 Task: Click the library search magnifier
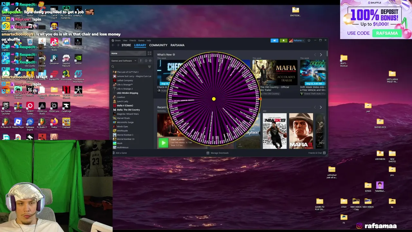pos(113,67)
